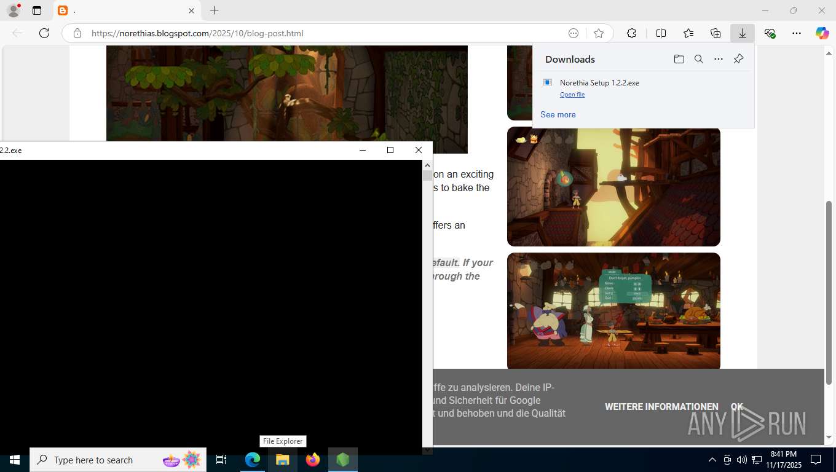The image size is (836, 472).
Task: Open downloads folder icon
Action: tap(679, 59)
